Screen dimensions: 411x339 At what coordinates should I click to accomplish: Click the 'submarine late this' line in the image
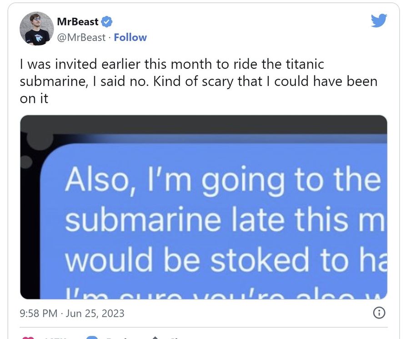coord(225,219)
